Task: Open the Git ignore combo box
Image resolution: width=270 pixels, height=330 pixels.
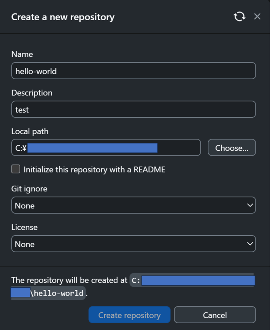Action: (134, 205)
